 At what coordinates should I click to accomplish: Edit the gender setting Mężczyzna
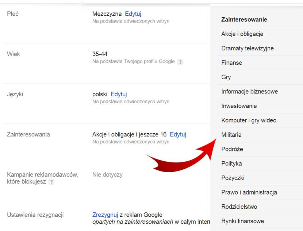point(133,14)
